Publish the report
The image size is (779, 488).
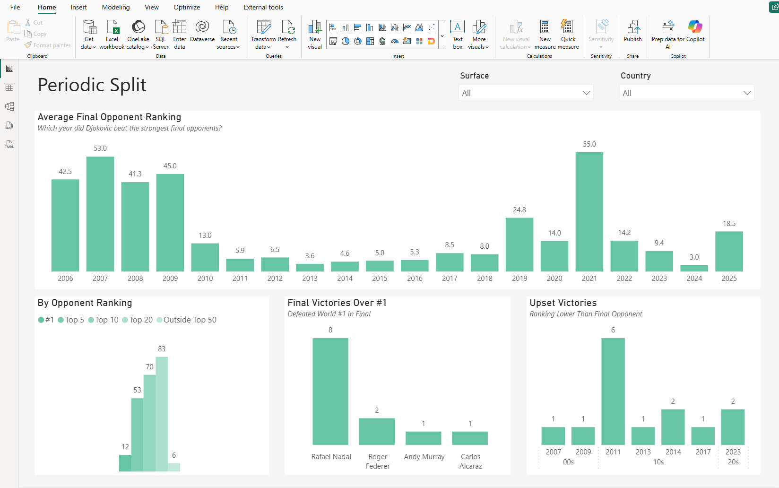tap(632, 32)
